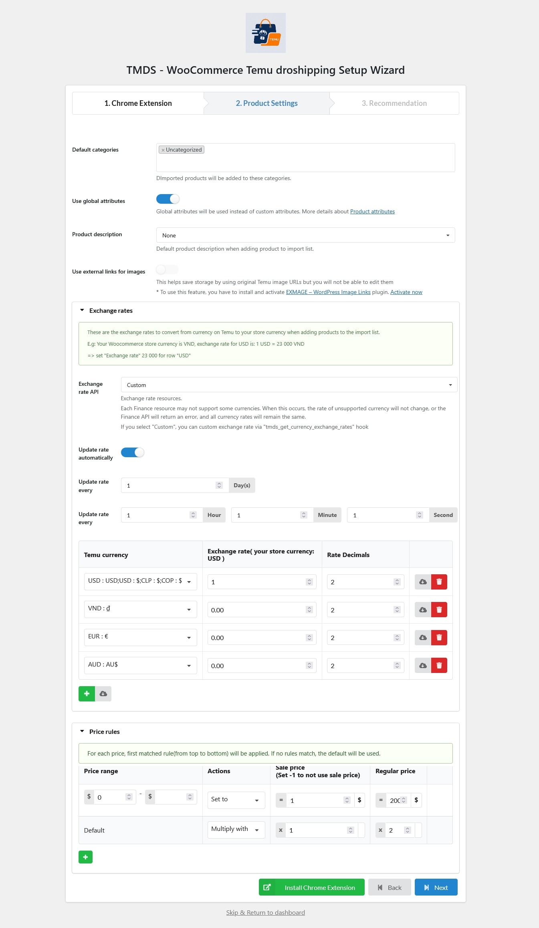Open the 'Set to' action dropdown
The image size is (539, 928).
click(x=236, y=800)
